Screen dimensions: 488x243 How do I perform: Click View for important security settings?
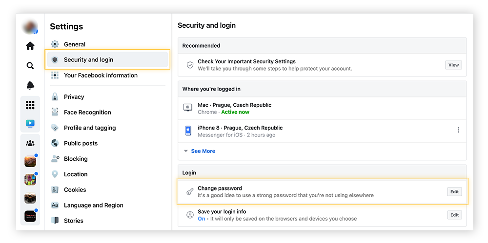point(453,65)
